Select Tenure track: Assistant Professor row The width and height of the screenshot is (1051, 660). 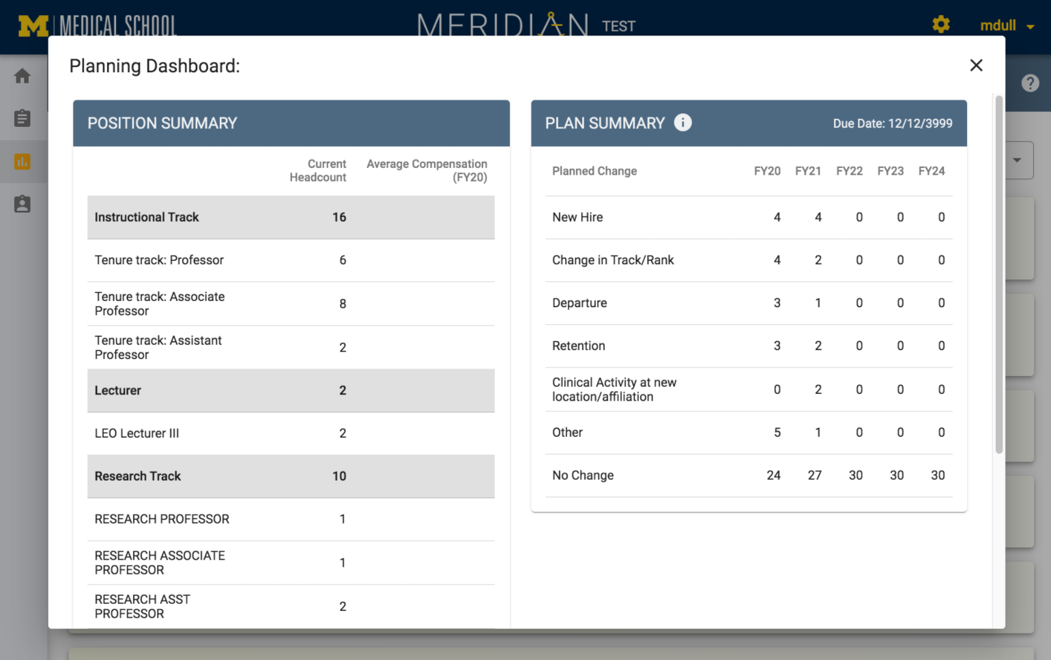(291, 347)
